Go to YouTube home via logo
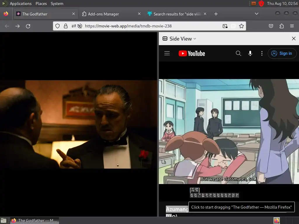The width and height of the screenshot is (299, 224). pyautogui.click(x=192, y=54)
